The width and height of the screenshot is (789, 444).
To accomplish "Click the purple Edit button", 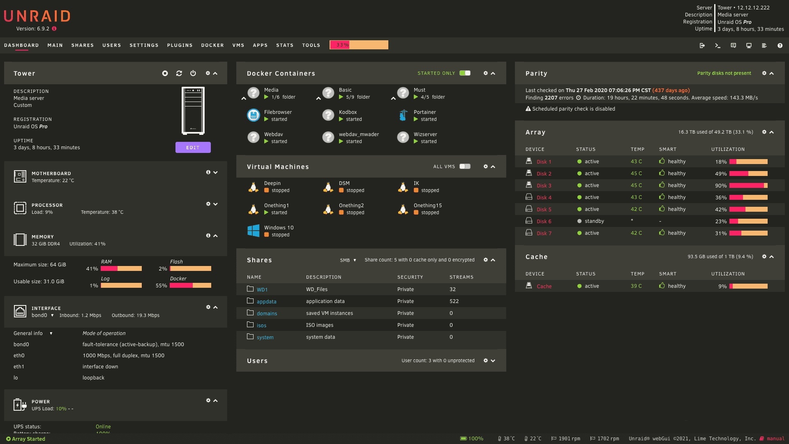I will click(193, 147).
